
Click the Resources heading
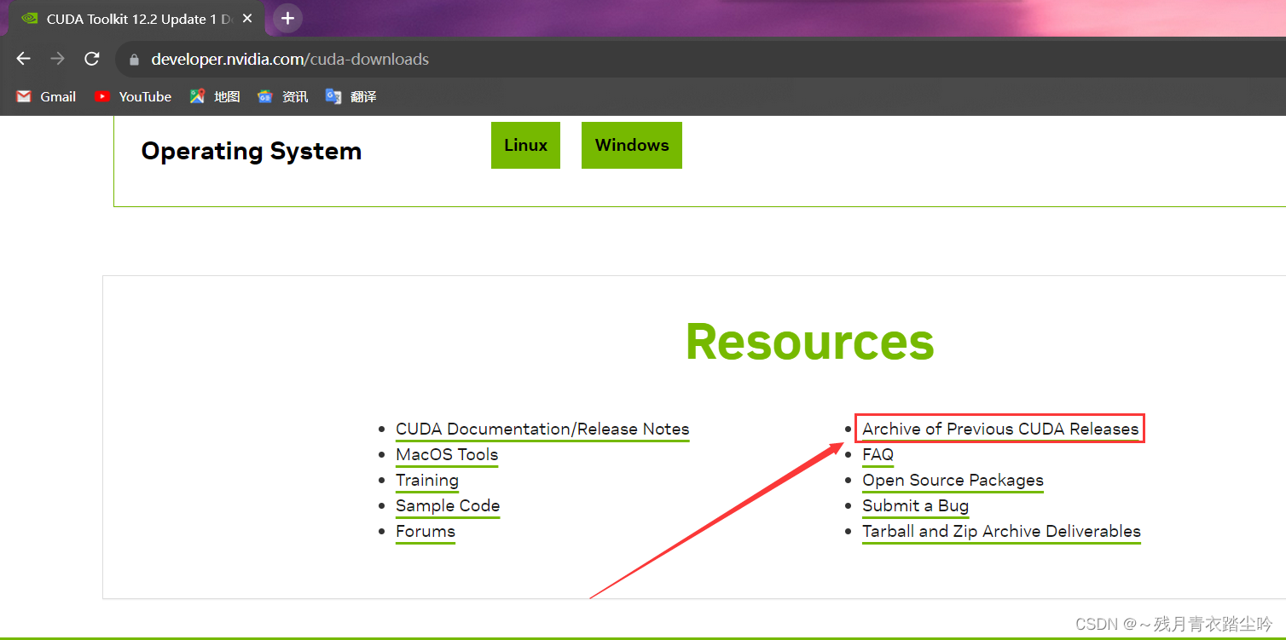coord(810,342)
